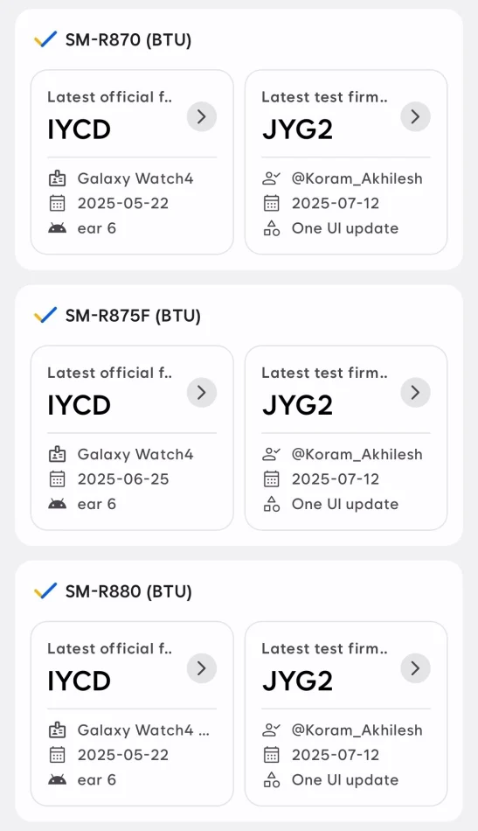Expand SM-R875F official firmware arrow
478x831 pixels.
coord(202,392)
